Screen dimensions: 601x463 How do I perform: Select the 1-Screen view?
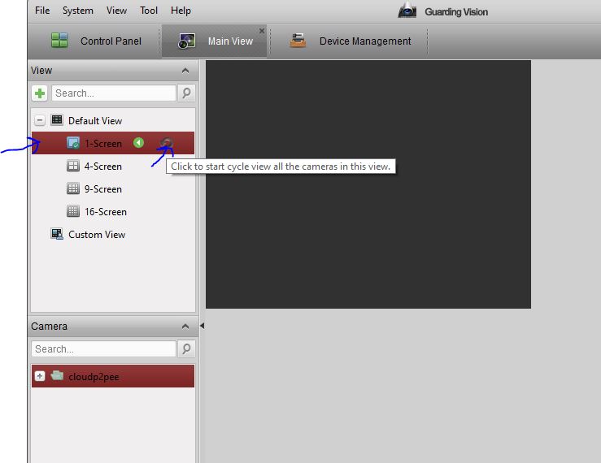[x=113, y=143]
